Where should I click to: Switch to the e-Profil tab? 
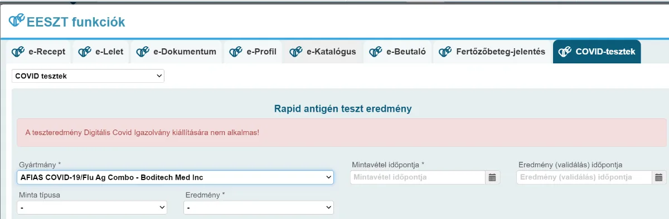coord(254,52)
